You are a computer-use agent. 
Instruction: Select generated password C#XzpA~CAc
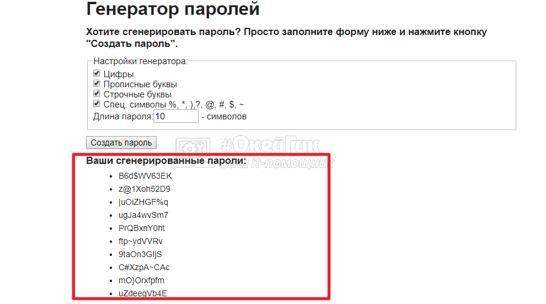[144, 267]
